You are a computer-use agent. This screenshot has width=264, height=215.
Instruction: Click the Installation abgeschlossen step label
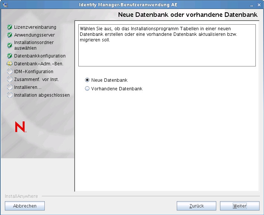(42, 95)
